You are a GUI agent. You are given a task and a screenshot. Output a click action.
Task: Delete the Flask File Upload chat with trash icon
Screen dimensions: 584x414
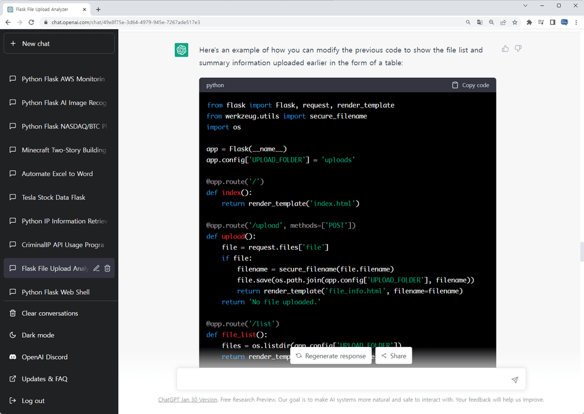108,268
